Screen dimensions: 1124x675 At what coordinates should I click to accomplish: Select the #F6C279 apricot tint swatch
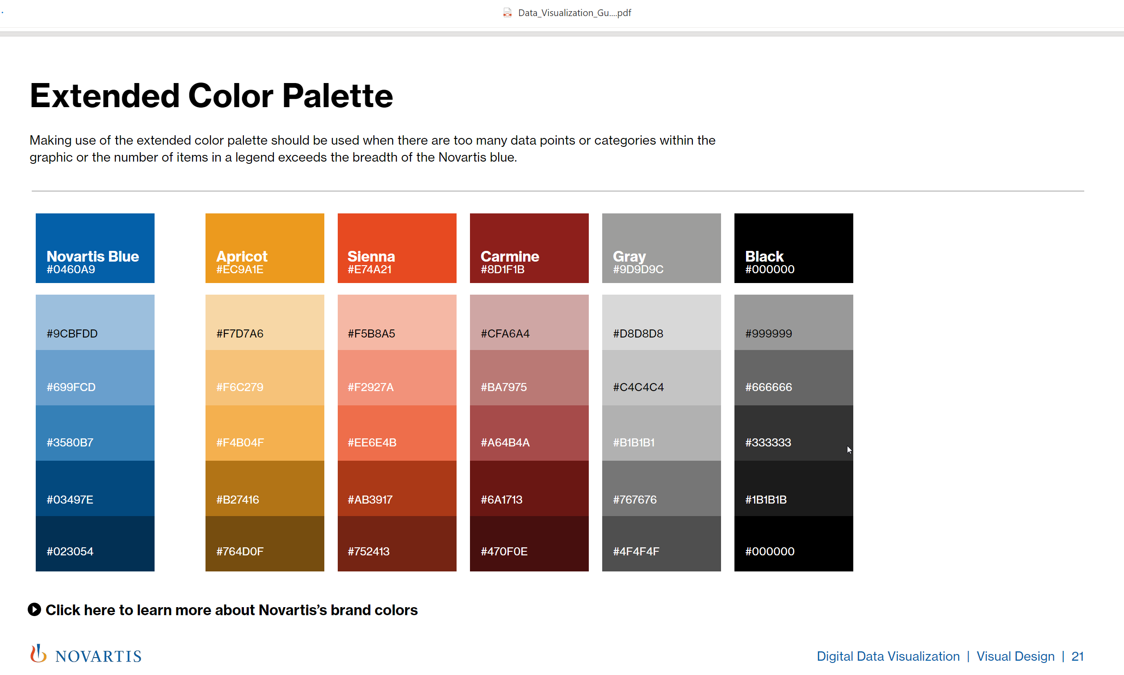(264, 378)
